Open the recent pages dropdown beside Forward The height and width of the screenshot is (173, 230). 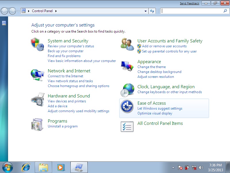[x=18, y=11]
